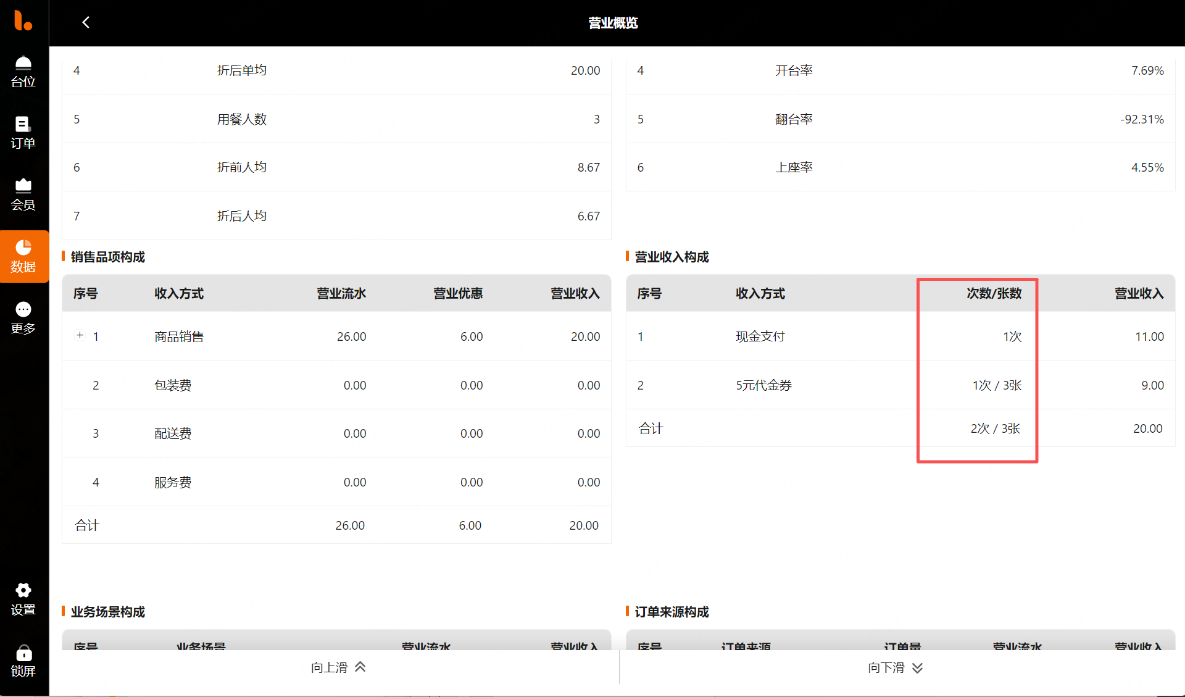The image size is (1185, 697).
Task: Click the 次数/张数 column header
Action: pyautogui.click(x=993, y=293)
